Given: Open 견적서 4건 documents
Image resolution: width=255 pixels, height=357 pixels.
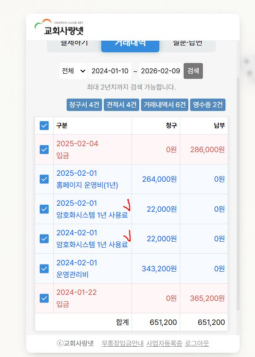Looking at the screenshot, I should pos(121,105).
